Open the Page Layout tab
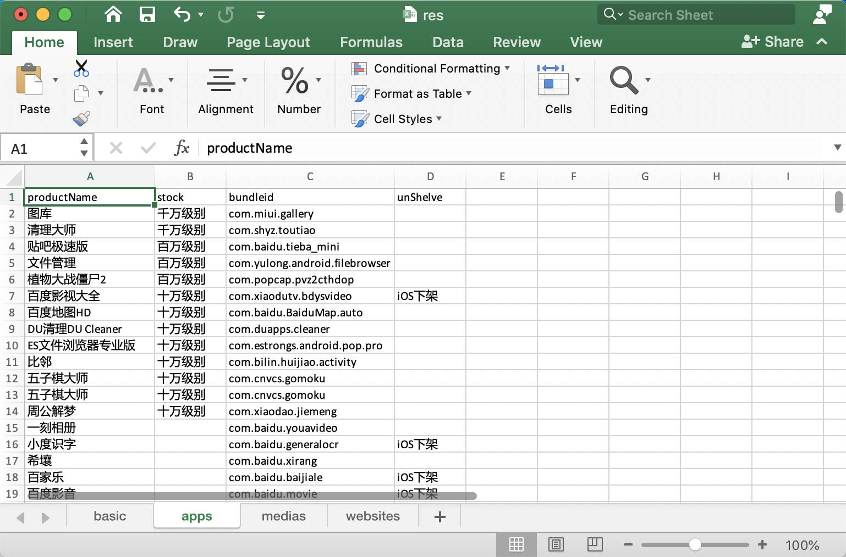Screen dimensions: 846x557 (268, 42)
